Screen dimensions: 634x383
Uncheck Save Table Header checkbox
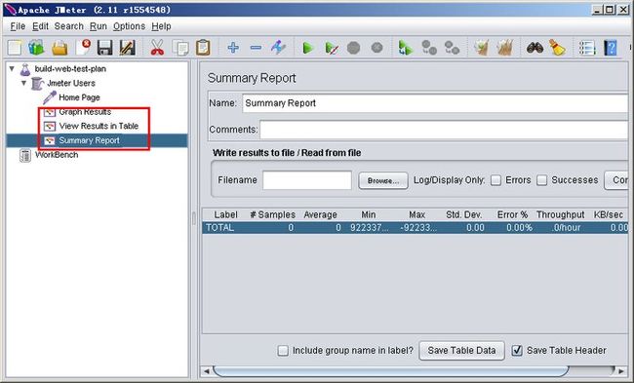[x=517, y=350]
